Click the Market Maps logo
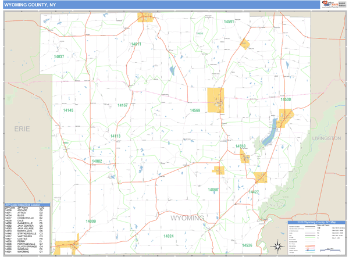This screenshot has width=349, height=257. tap(328, 5)
